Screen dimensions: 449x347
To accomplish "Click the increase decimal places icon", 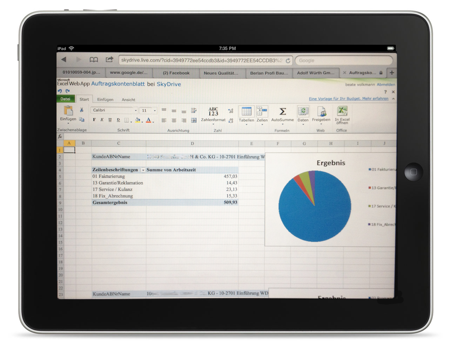I will point(230,111).
